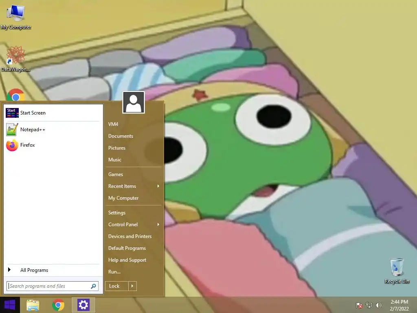Open the Run... dialog
Image resolution: width=417 pixels, height=313 pixels.
(x=114, y=272)
